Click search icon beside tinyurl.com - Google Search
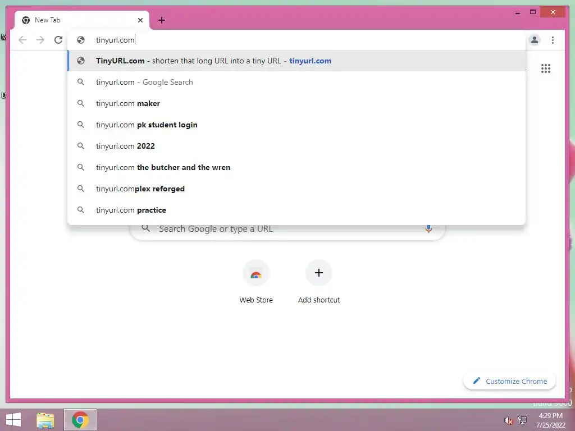Screen dimensions: 575x431 pos(81,82)
